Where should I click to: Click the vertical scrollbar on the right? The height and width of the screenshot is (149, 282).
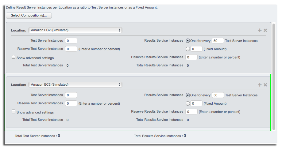coord(273,76)
